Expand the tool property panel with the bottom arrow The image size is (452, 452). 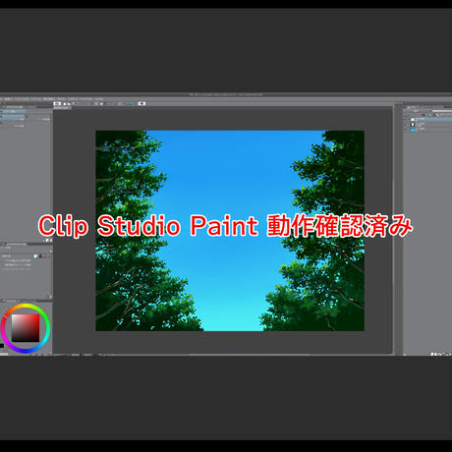click(x=50, y=297)
